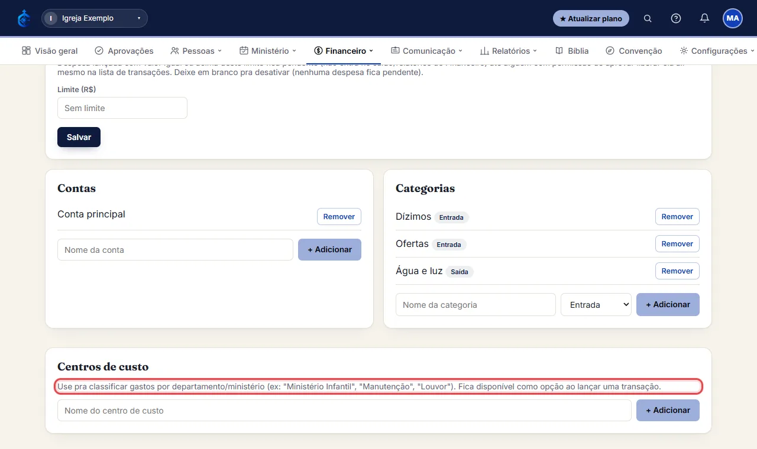This screenshot has width=757, height=449.
Task: Click the Atualizar plano button
Action: click(591, 18)
